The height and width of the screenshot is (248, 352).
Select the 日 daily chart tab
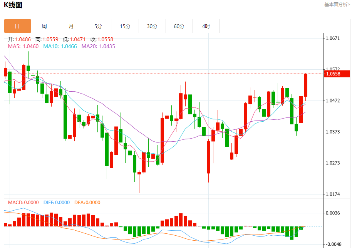point(17,26)
